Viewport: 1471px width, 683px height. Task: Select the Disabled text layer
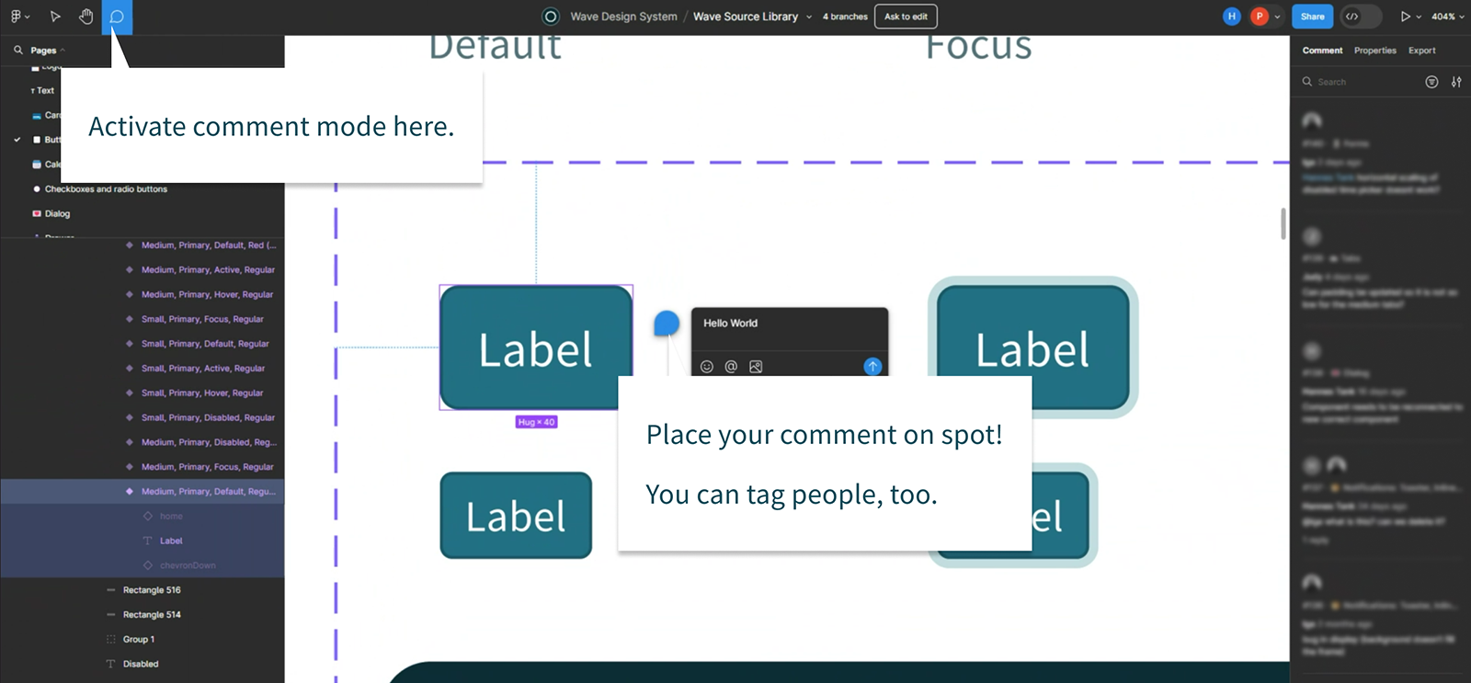141,664
